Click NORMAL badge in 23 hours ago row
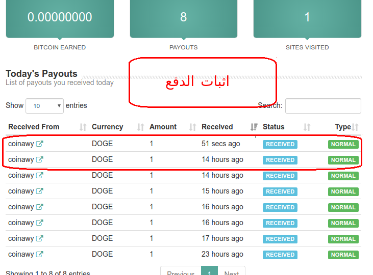The image size is (373, 275). click(343, 255)
